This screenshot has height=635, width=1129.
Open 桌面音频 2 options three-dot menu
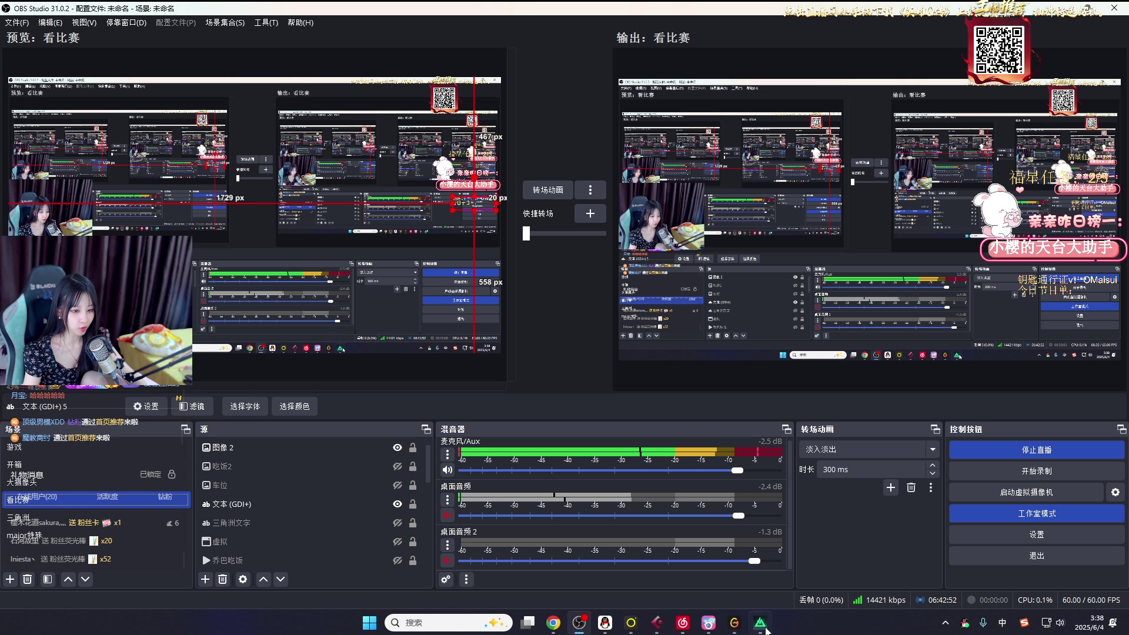coord(447,544)
